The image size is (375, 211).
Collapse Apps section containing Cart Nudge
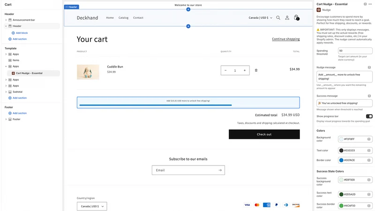coord(6,66)
